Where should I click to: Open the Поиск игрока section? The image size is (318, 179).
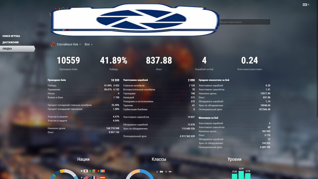pos(11,36)
